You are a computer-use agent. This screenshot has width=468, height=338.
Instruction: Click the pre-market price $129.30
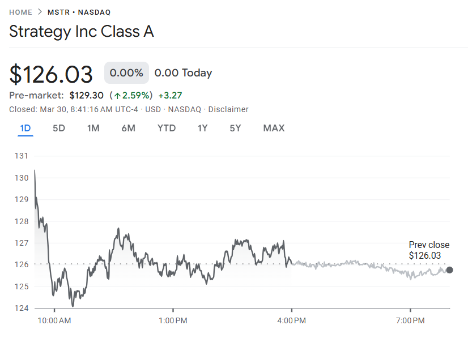click(x=87, y=95)
